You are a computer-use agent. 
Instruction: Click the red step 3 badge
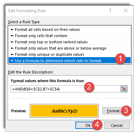tap(126, 111)
